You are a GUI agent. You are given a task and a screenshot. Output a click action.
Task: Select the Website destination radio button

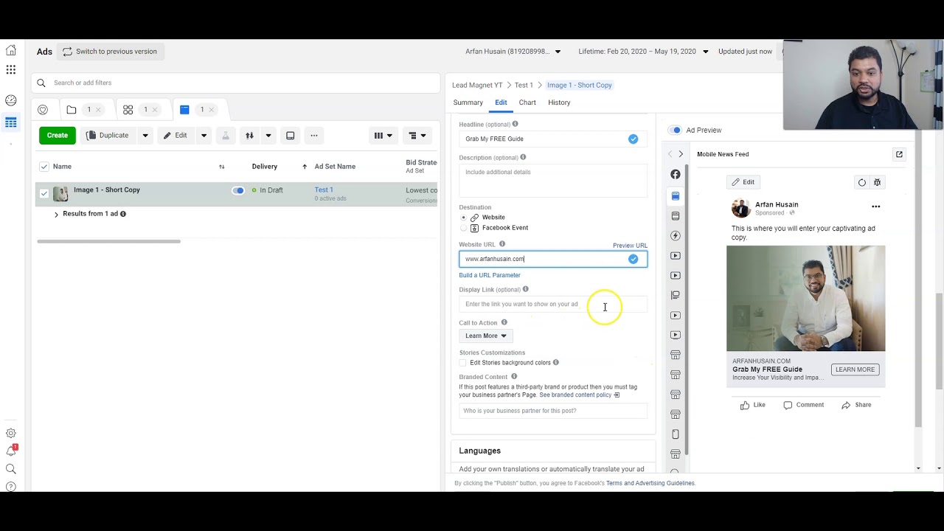point(463,218)
